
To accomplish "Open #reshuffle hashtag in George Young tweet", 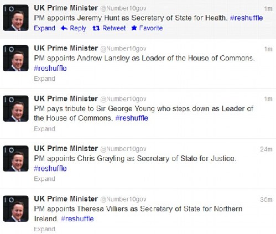I will click(x=132, y=118).
